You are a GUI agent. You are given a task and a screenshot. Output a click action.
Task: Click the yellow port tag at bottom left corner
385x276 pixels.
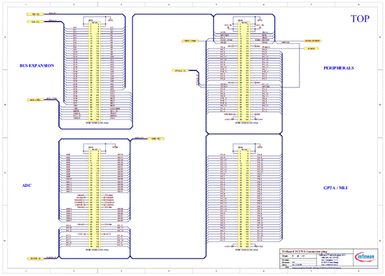click(36, 259)
